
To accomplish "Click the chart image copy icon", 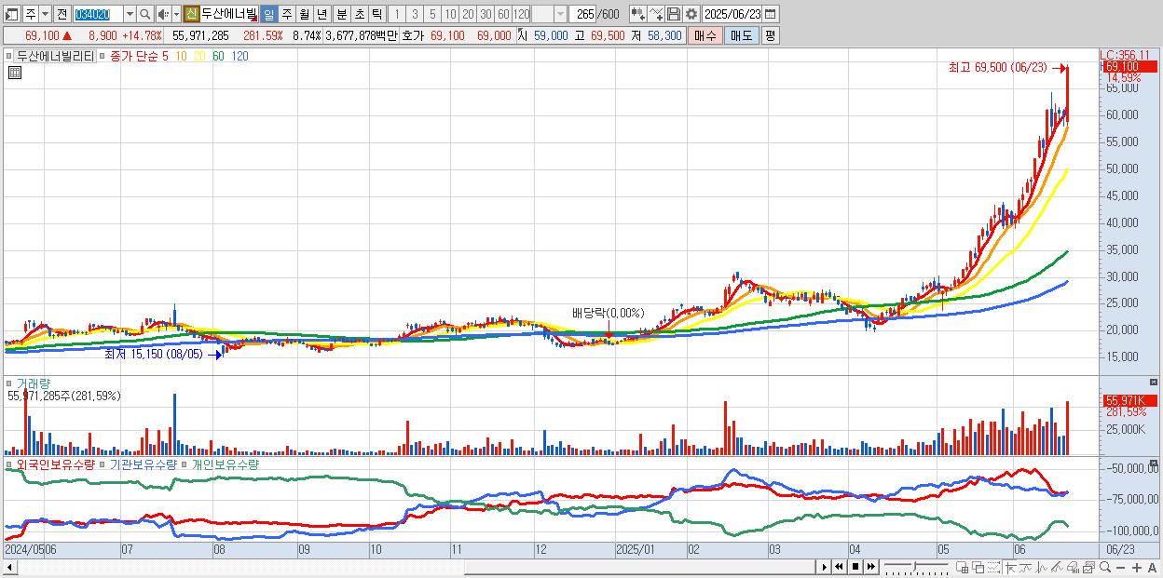I will (x=1088, y=567).
